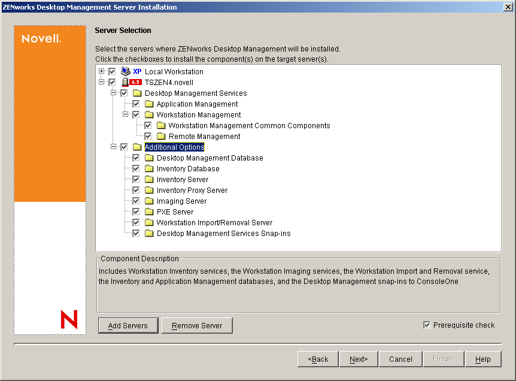Viewport: 516px width, 381px height.
Task: Click the Remote Management folder icon
Action: pos(160,136)
